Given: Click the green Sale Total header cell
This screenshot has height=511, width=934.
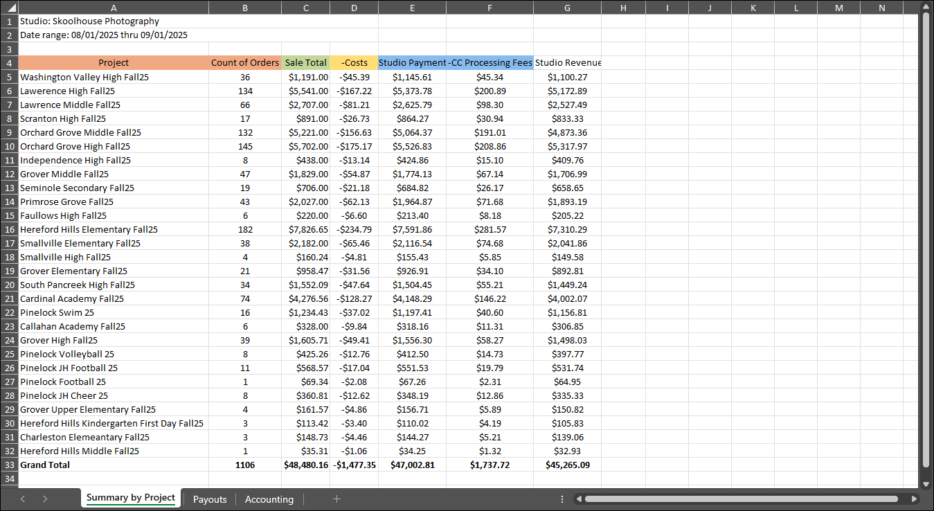Looking at the screenshot, I should coord(305,63).
